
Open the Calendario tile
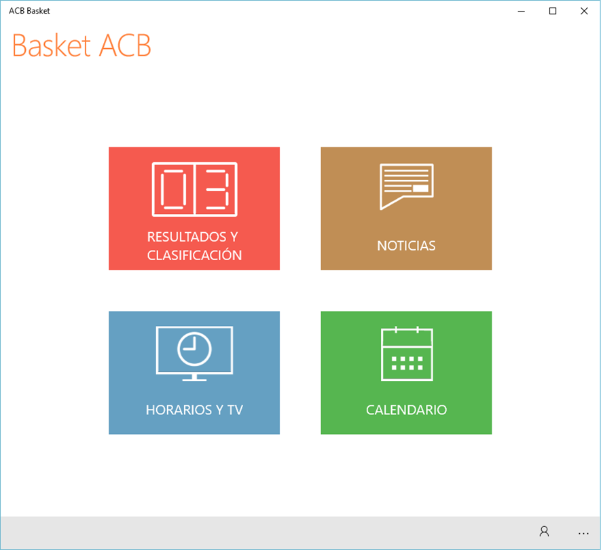[406, 373]
